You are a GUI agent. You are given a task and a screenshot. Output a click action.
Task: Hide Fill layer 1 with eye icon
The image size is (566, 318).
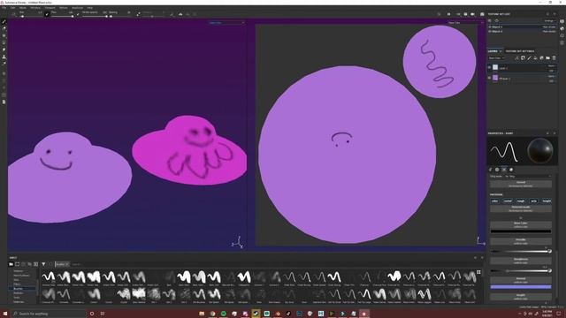coord(490,78)
